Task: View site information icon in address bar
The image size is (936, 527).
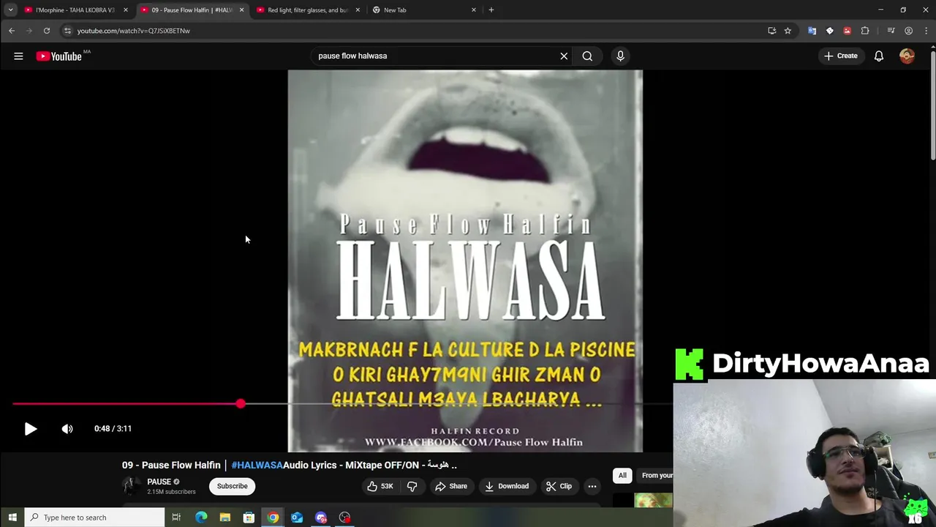Action: click(x=67, y=31)
